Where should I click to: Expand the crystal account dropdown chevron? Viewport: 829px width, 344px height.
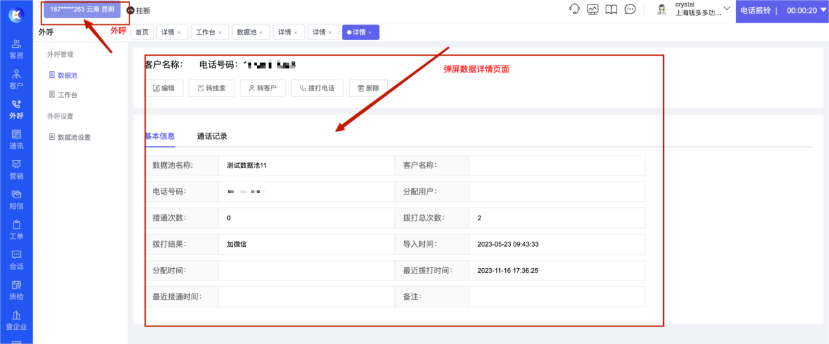pos(726,8)
